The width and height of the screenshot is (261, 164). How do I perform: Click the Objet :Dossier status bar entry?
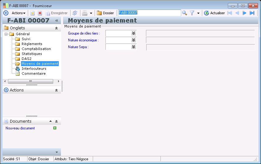pyautogui.click(x=39, y=159)
